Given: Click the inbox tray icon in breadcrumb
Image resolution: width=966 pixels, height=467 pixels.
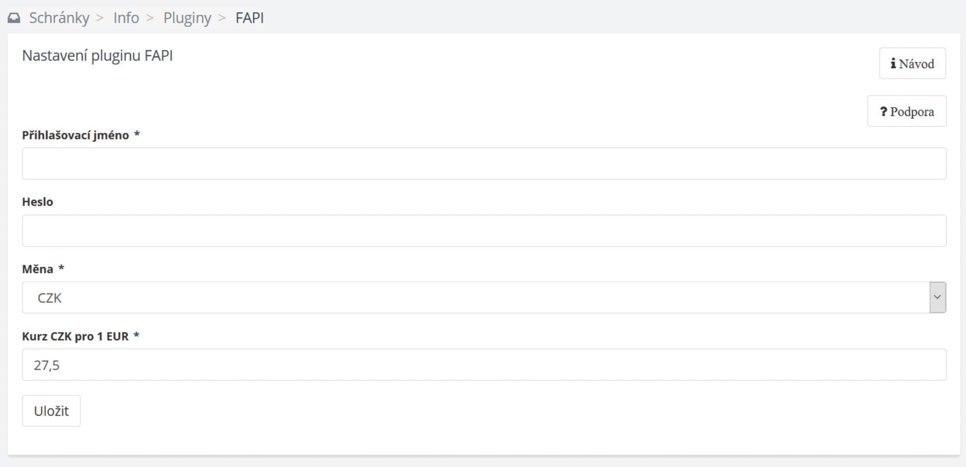Looking at the screenshot, I should pyautogui.click(x=14, y=18).
